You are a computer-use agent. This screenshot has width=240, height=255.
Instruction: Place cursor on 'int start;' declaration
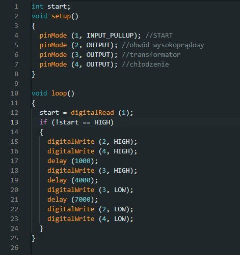coord(51,7)
